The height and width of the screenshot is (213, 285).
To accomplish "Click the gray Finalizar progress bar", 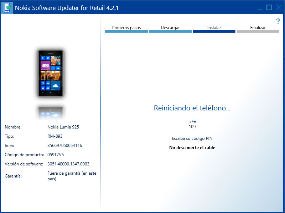I will [x=258, y=32].
